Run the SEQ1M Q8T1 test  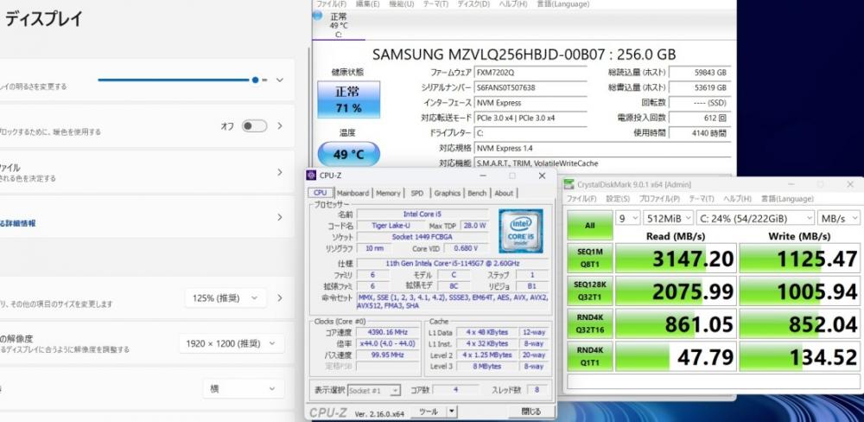tap(589, 258)
